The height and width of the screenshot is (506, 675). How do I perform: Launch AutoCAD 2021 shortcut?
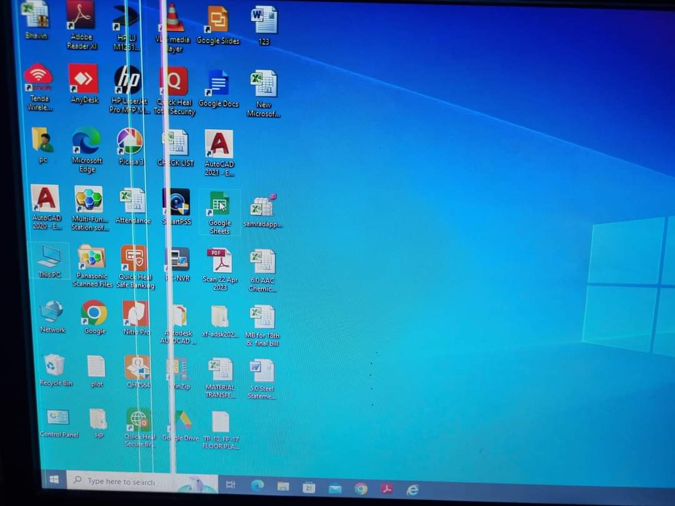point(219,153)
